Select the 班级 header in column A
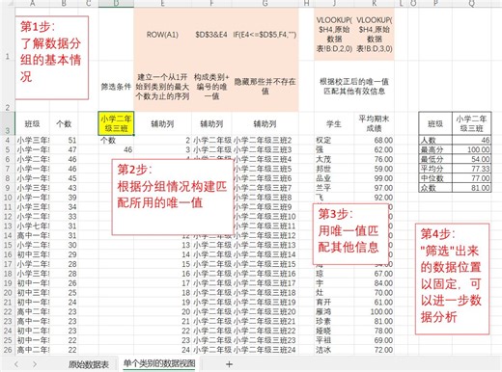Screen dimensions: 502x372 pyautogui.click(x=32, y=124)
